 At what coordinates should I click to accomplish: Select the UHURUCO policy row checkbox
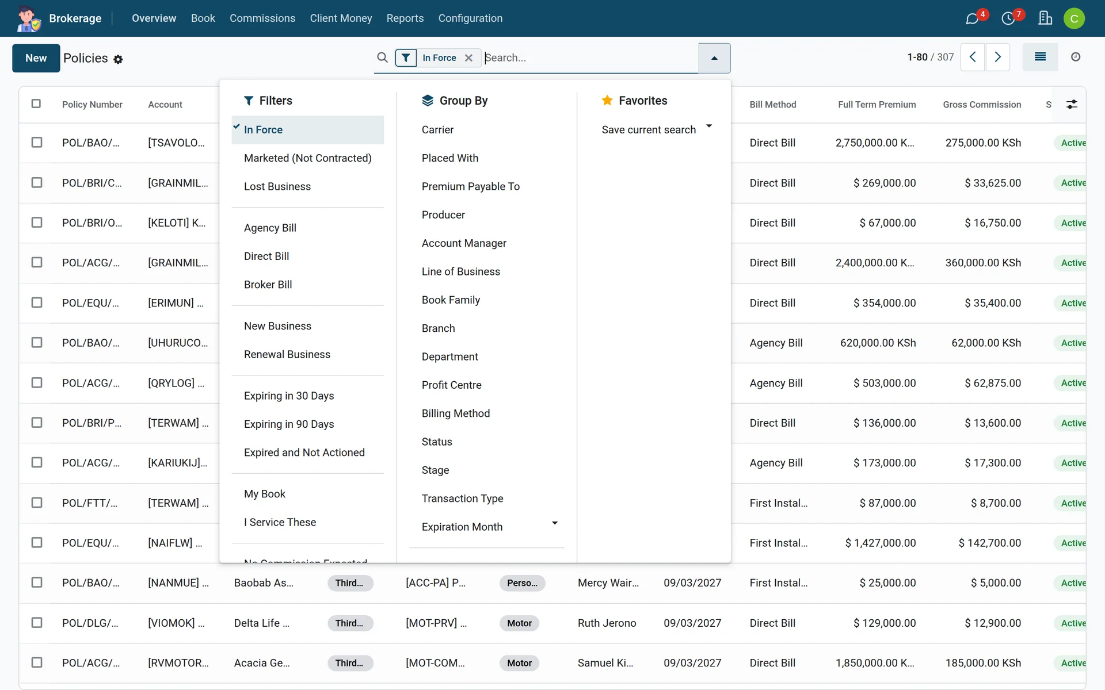[37, 343]
